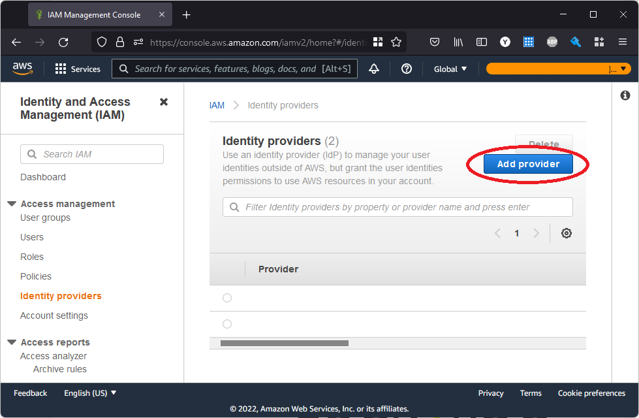Open the Library bookshelf icon
639x418 pixels.
(x=458, y=42)
